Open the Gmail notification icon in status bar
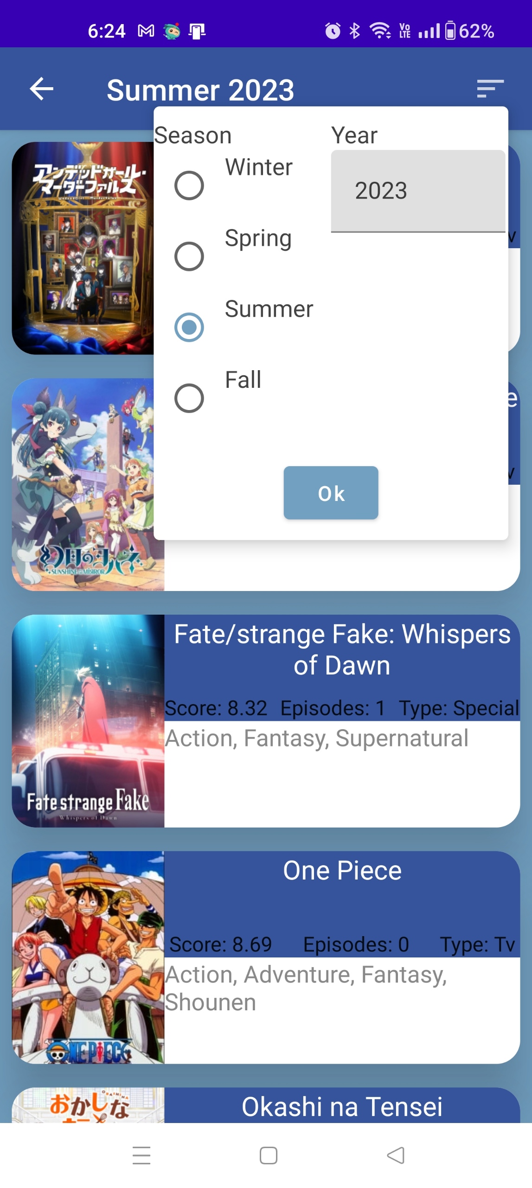The height and width of the screenshot is (1188, 532). point(146,31)
